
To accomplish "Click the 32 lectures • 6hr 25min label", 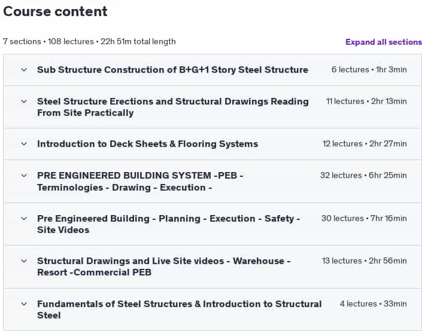I will [x=363, y=176].
